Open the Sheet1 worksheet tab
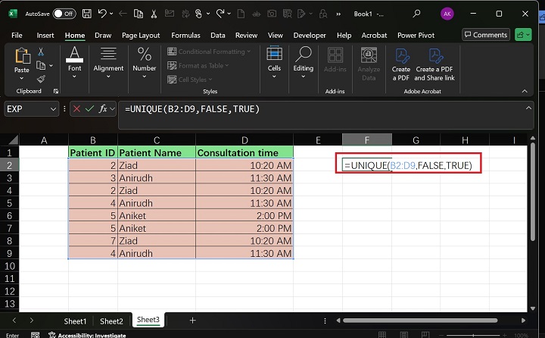 [x=74, y=321]
